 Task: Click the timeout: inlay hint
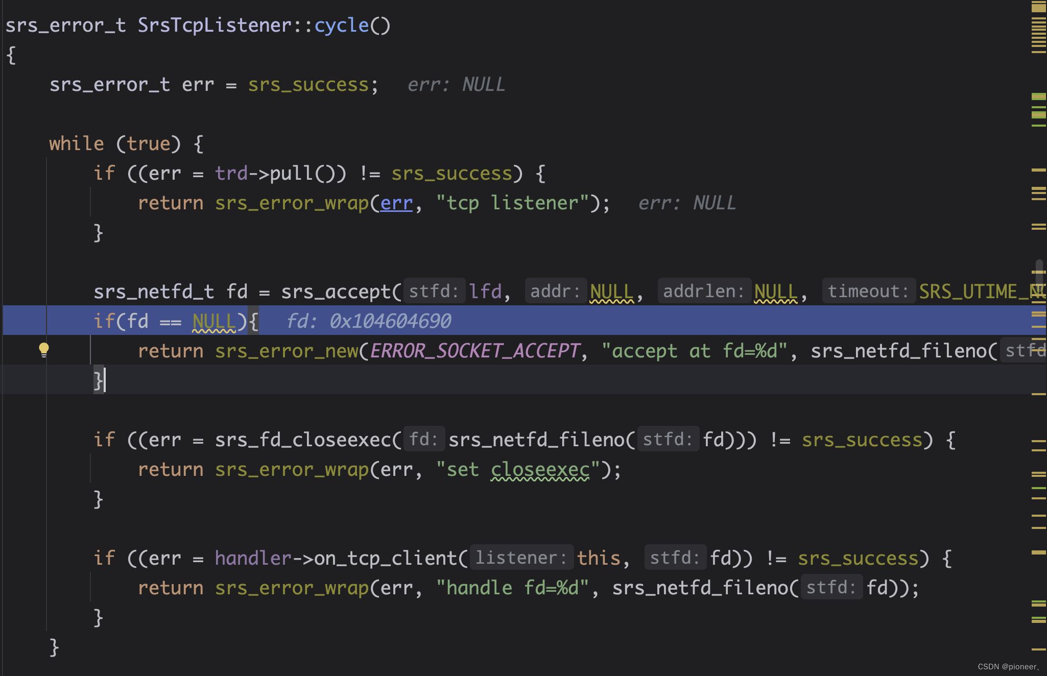click(x=869, y=291)
